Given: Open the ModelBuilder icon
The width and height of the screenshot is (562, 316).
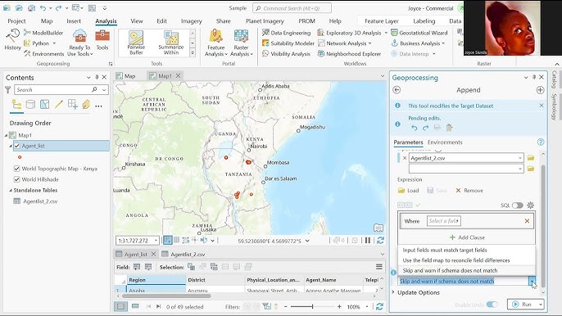Looking at the screenshot, I should click(x=43, y=33).
